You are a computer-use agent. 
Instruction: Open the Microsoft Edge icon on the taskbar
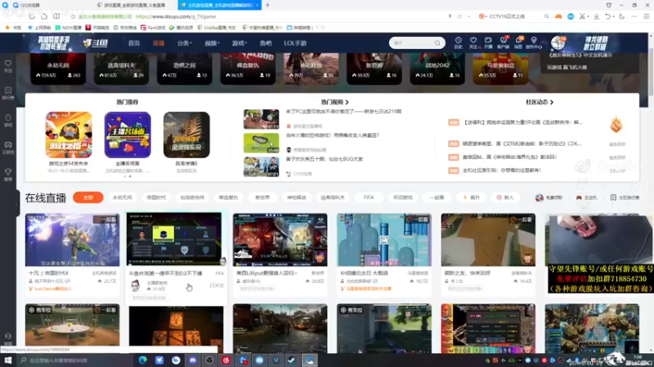pyautogui.click(x=142, y=360)
